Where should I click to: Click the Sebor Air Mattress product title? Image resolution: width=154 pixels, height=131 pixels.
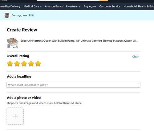[x=79, y=41]
